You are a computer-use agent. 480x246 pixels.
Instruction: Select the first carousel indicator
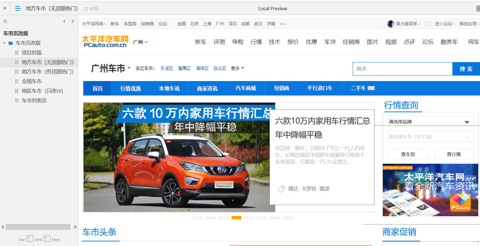198,218
